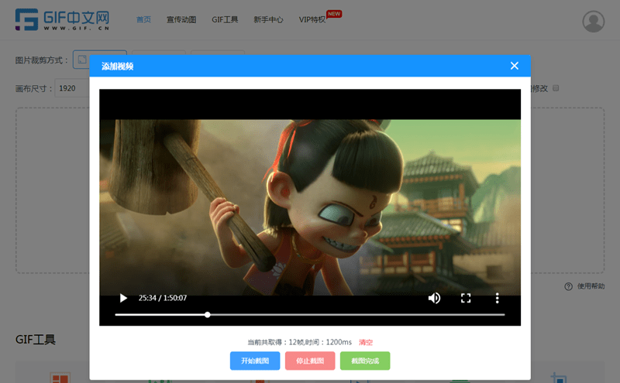Click the video progress slider handle
This screenshot has width=620, height=383.
coord(208,315)
